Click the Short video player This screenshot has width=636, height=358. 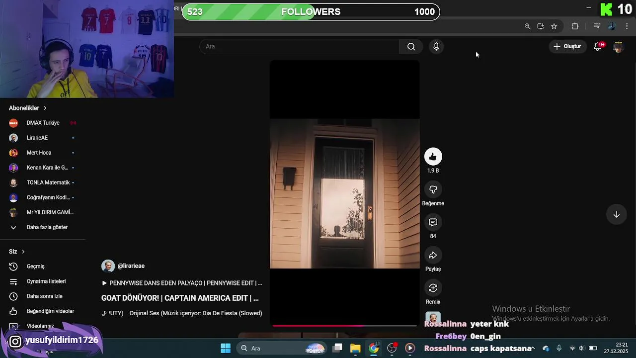pos(345,193)
